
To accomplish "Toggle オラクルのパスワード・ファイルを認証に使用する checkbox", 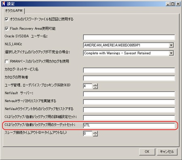I will pos(6,19).
